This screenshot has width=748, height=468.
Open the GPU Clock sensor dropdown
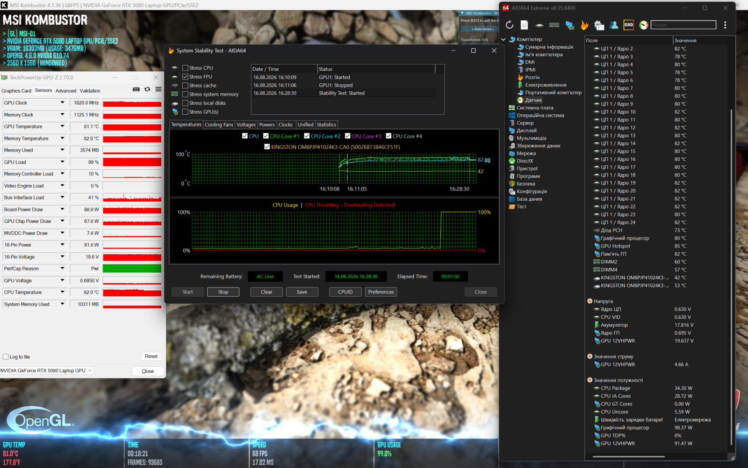click(x=62, y=102)
